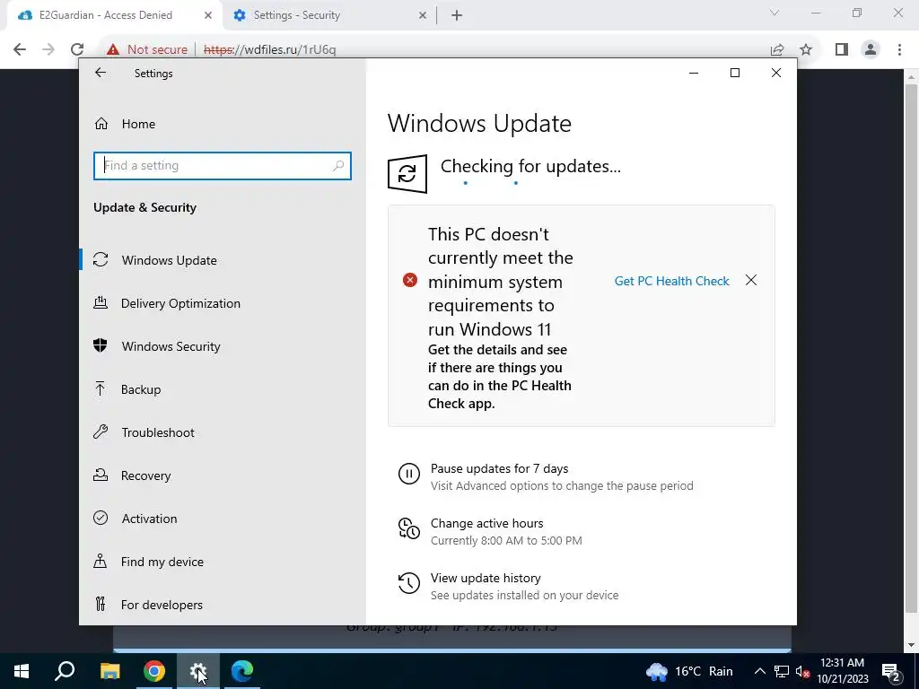Open the tab search chevron in Chrome
This screenshot has width=919, height=689.
point(775,13)
